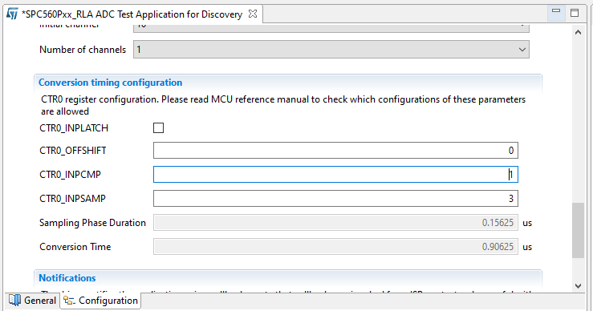Click the Number of channels dropdown arrow
Viewport: 593px width, 311px height.
[x=522, y=50]
